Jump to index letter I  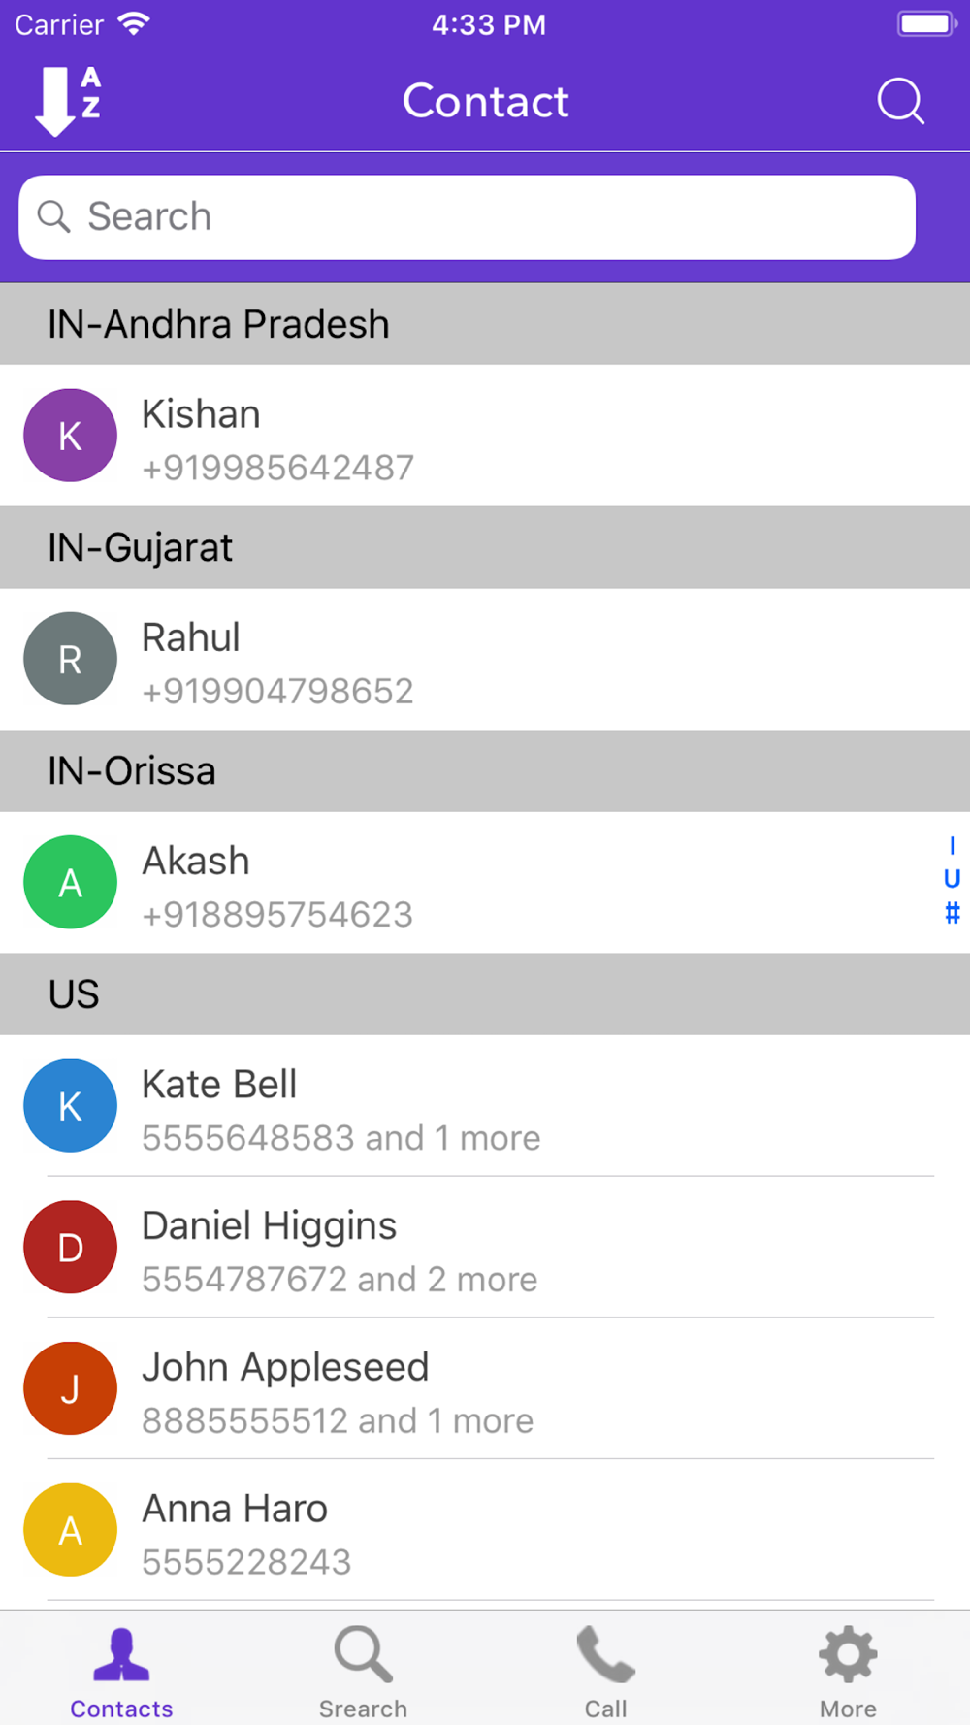[952, 846]
